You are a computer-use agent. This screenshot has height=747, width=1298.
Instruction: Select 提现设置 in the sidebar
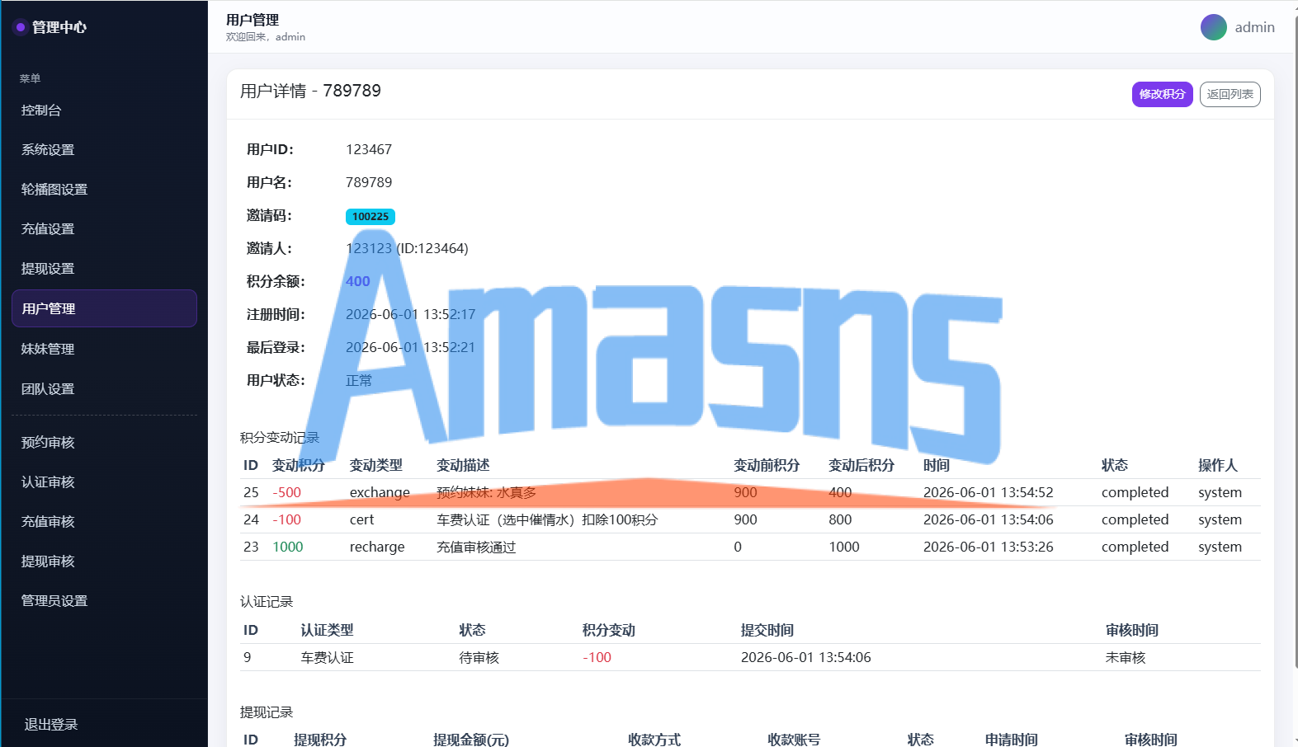click(104, 269)
